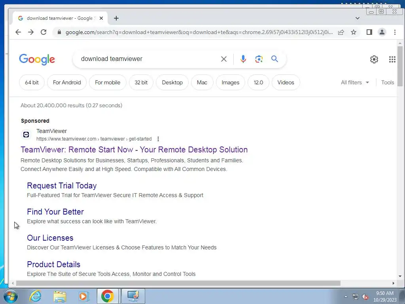This screenshot has height=304, width=405.
Task: Open search Tools
Action: 388,82
